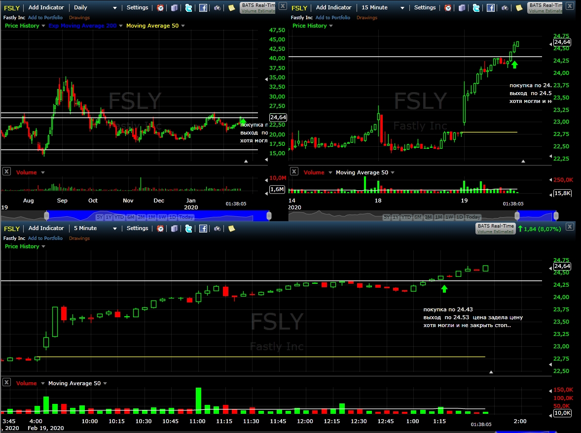Click 24,64 price label in 5 Minute chart
The height and width of the screenshot is (433, 581).
tap(562, 266)
